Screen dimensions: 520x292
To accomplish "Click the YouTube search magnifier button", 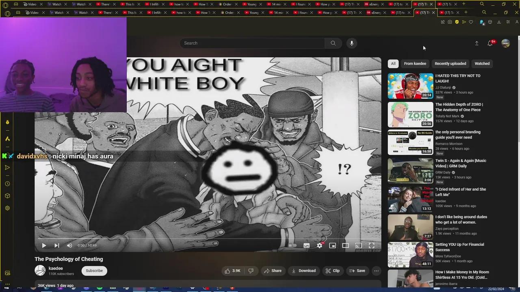I will tap(333, 43).
